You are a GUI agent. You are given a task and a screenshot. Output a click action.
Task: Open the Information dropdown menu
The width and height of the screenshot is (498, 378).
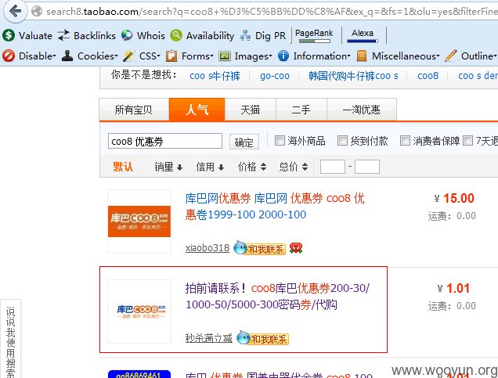point(322,56)
